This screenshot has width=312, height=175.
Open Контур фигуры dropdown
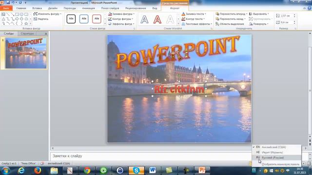[120, 19]
